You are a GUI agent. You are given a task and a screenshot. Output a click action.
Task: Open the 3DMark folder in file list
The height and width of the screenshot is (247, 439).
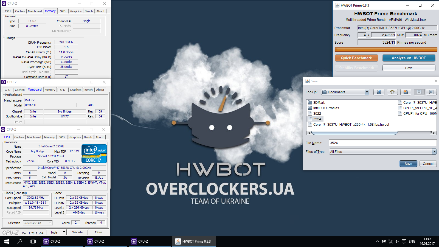pos(316,102)
